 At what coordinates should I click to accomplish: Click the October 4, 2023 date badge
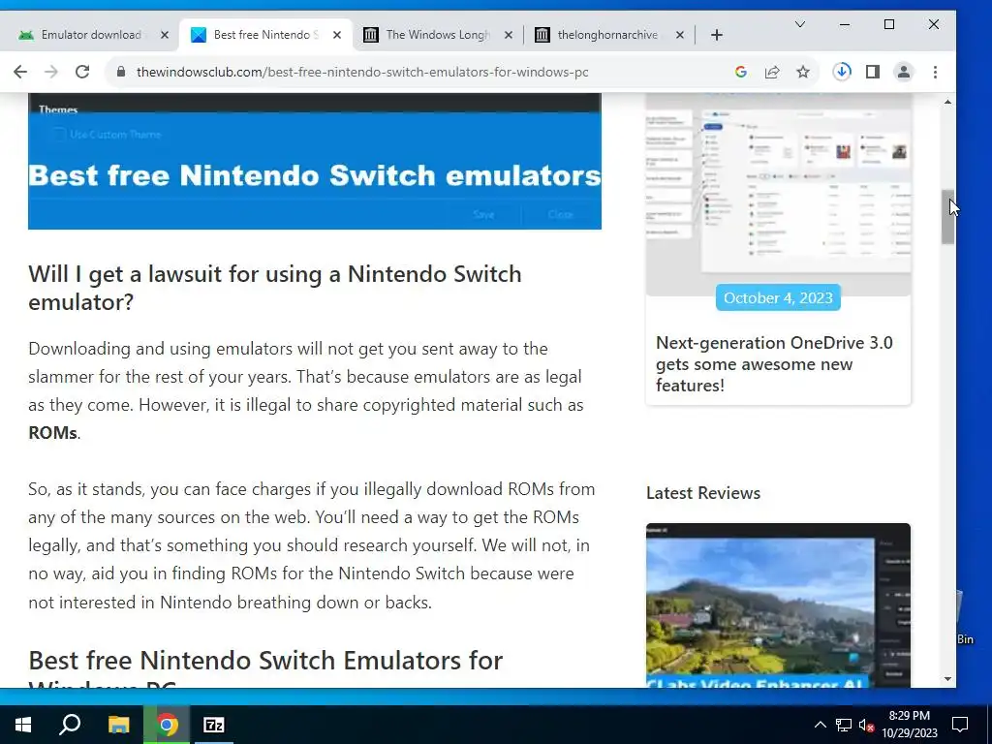pos(778,298)
